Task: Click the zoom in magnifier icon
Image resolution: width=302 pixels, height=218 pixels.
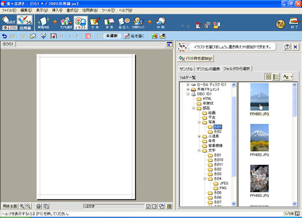Action: (22, 206)
